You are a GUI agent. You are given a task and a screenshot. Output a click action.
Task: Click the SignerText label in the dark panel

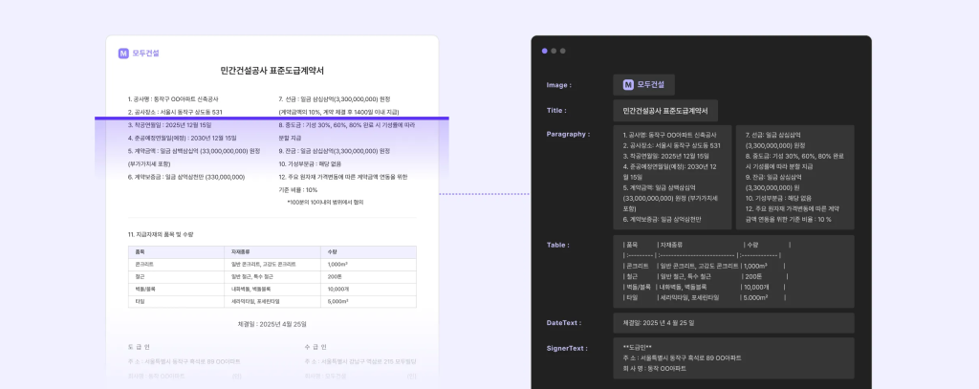tap(567, 347)
